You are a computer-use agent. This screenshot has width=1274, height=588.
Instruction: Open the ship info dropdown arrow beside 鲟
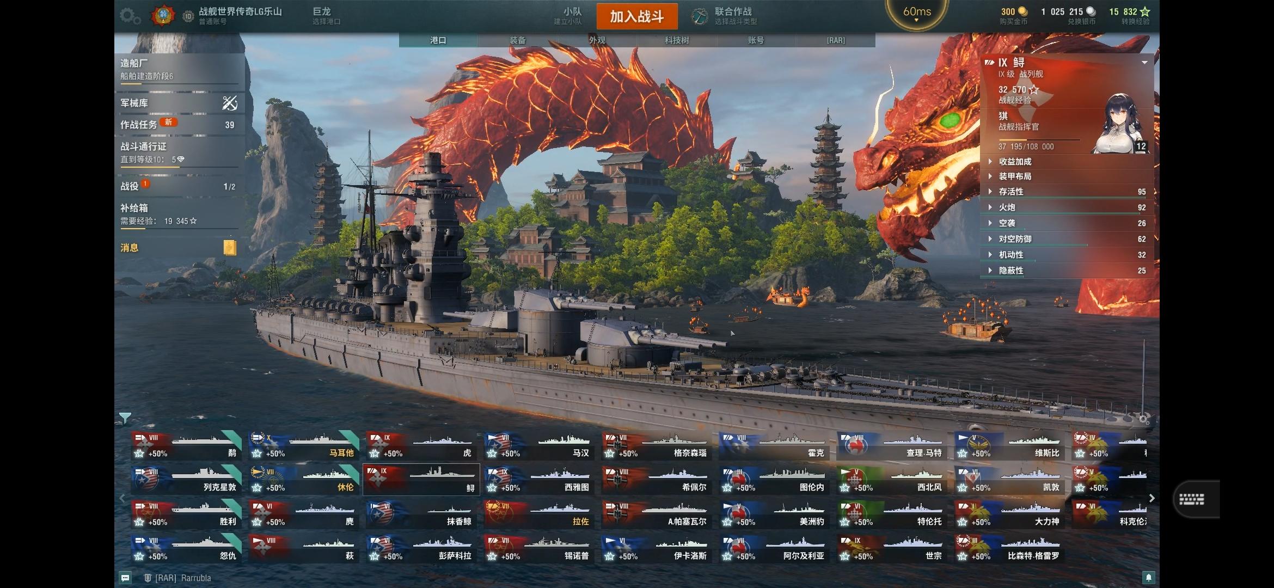pos(1144,63)
